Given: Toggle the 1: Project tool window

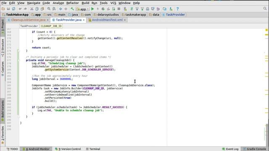Looking at the screenshot, I should point(3,27).
